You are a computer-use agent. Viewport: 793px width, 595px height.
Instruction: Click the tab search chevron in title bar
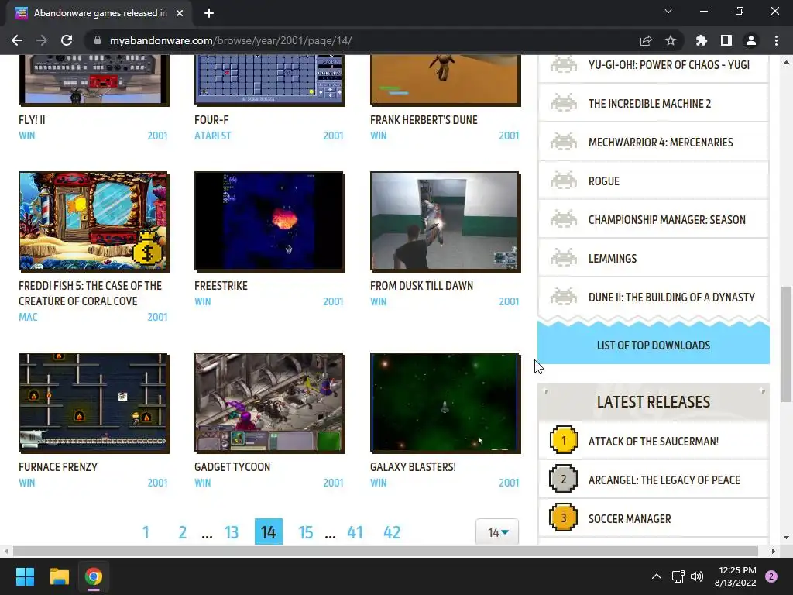[668, 11]
